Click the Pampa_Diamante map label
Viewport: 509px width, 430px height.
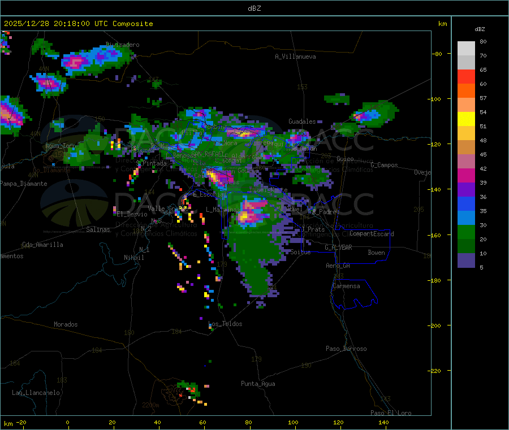tap(23, 184)
